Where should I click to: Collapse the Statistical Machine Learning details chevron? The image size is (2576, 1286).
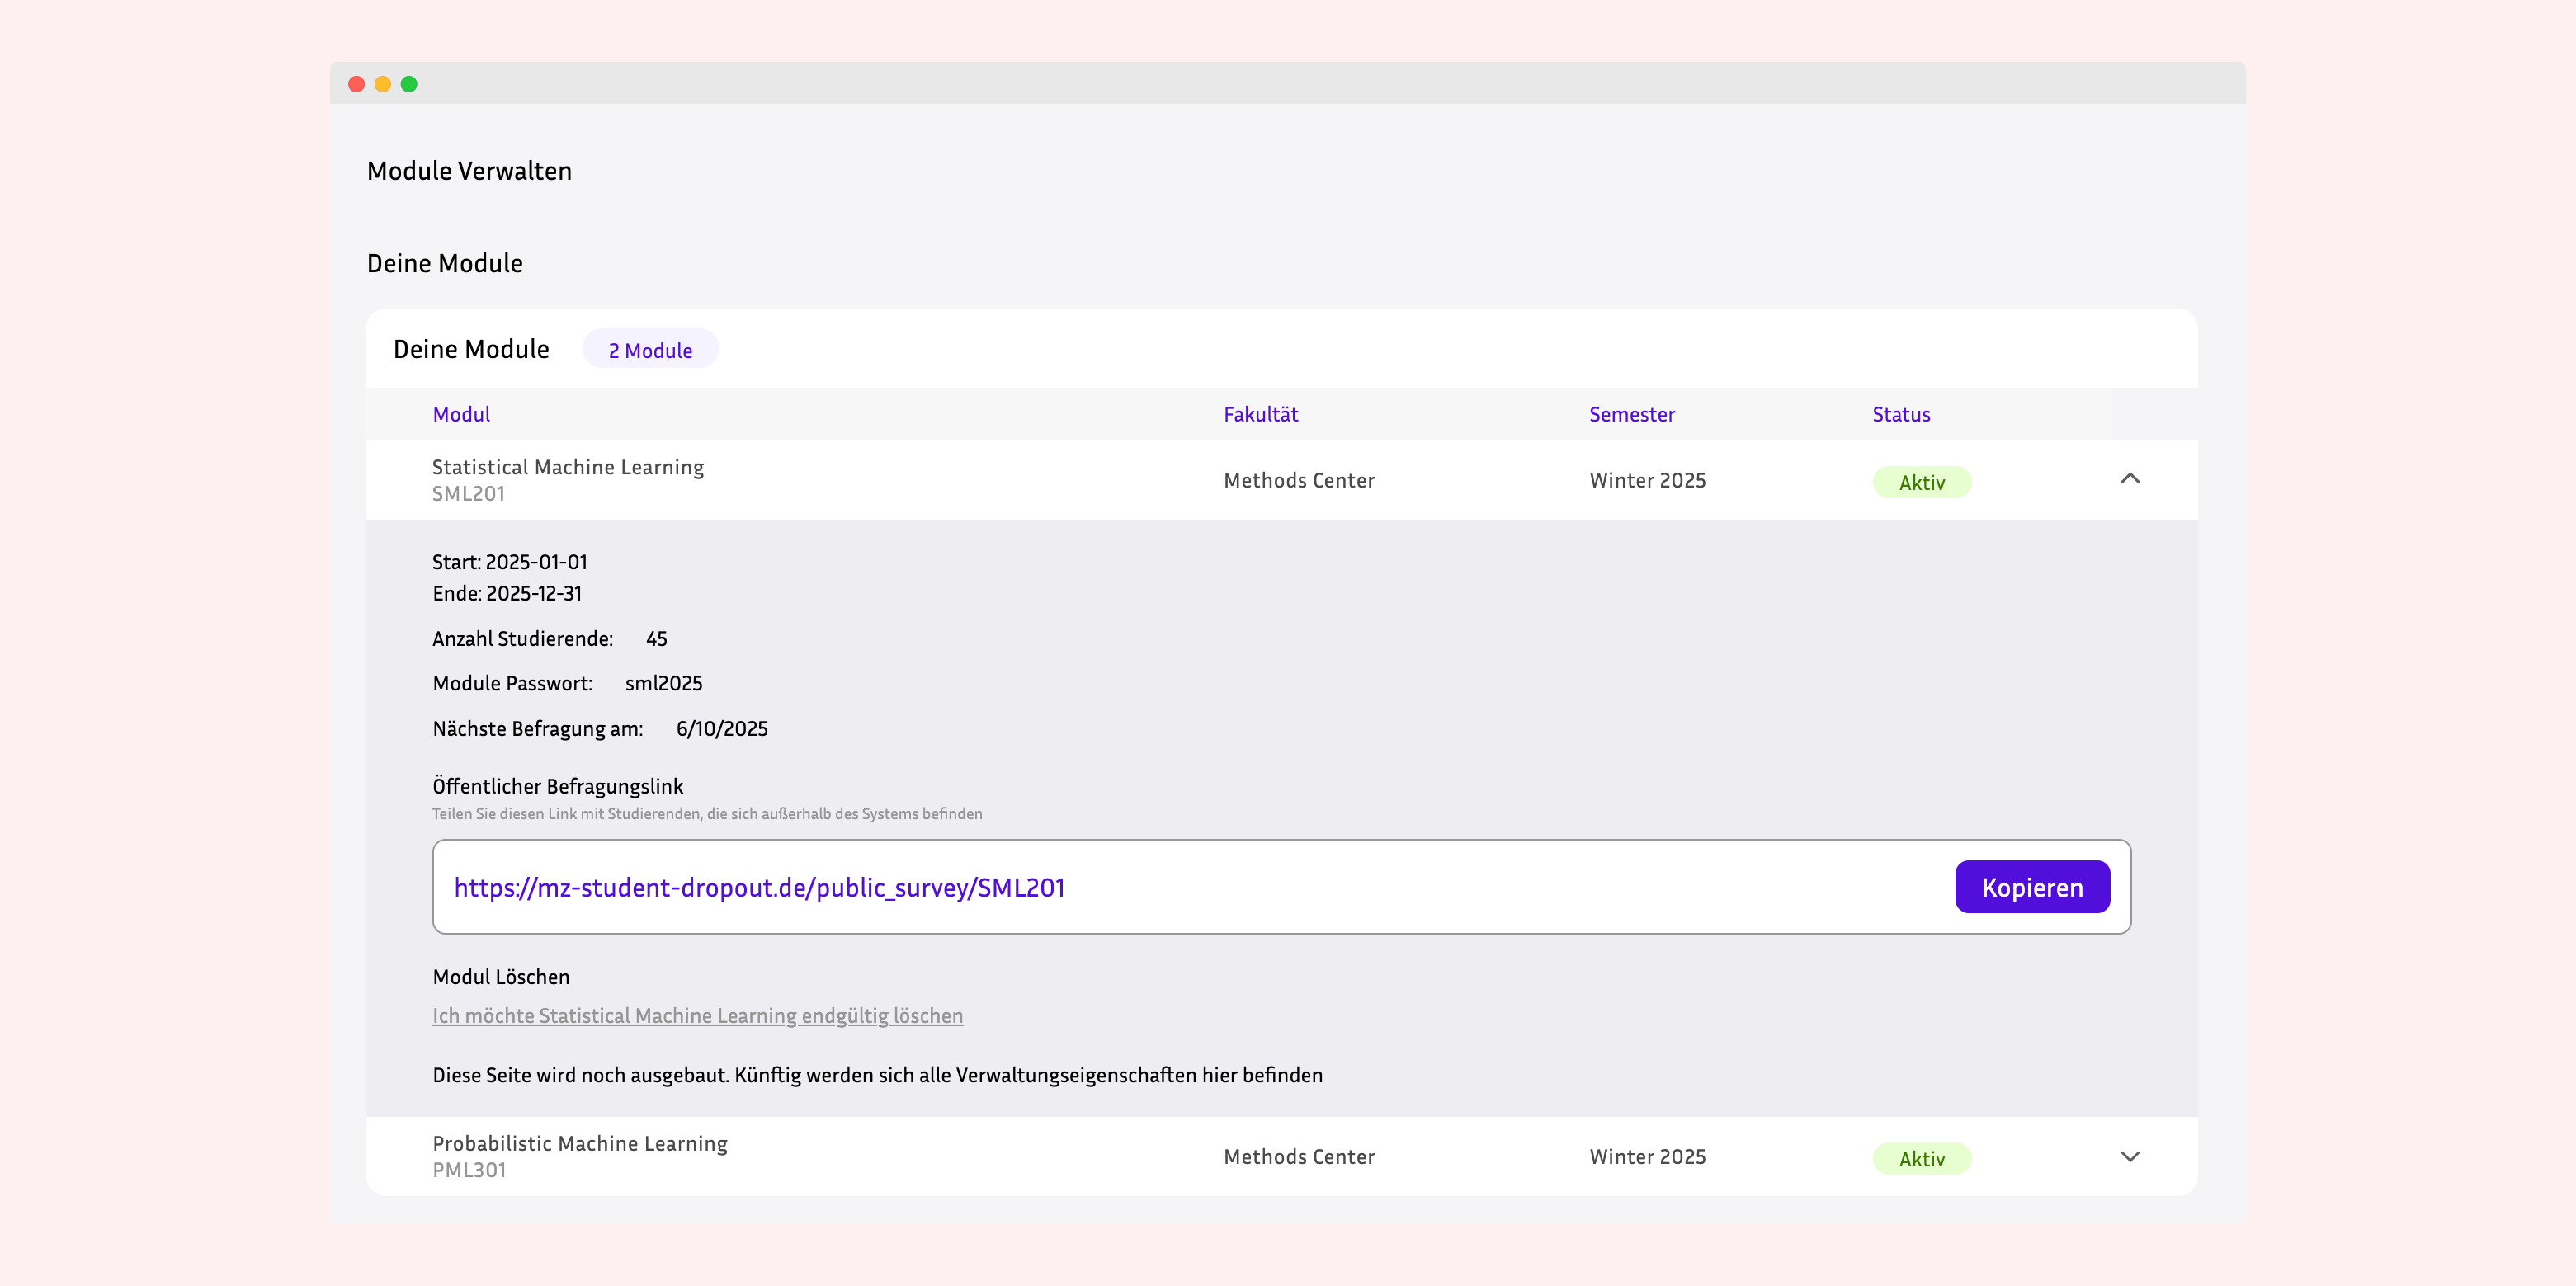[2131, 479]
